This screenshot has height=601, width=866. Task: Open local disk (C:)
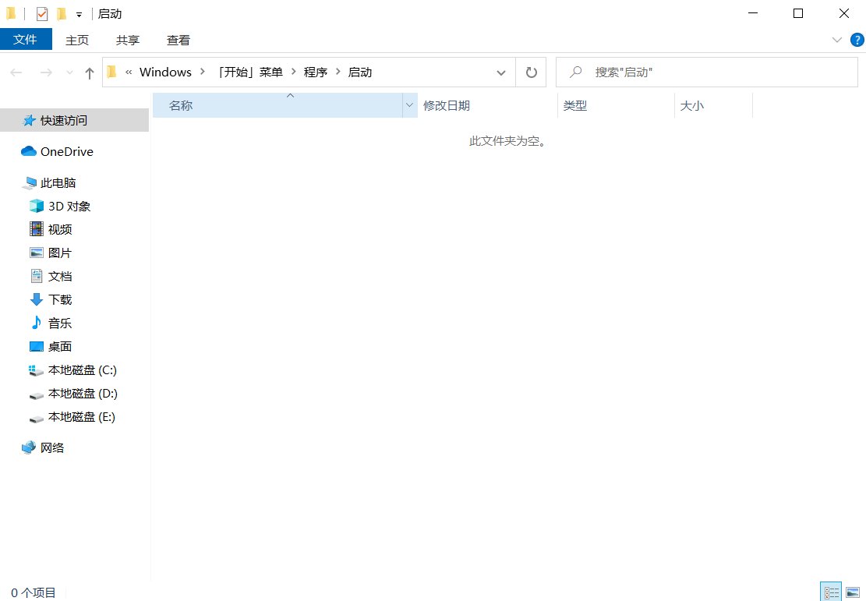(76, 369)
